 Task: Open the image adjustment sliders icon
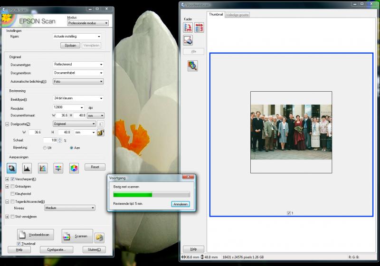58,168
